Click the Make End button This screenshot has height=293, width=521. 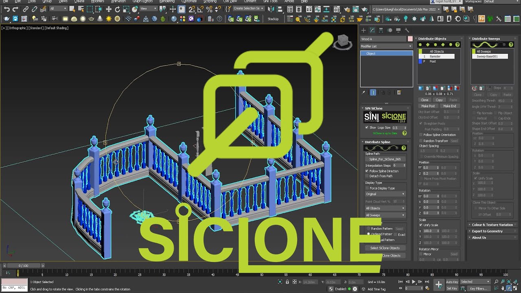click(449, 106)
